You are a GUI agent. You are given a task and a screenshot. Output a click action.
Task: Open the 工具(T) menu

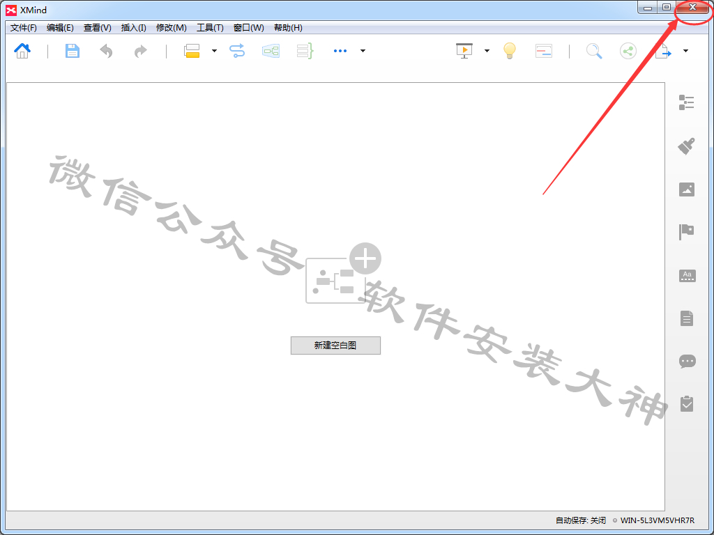[x=210, y=28]
